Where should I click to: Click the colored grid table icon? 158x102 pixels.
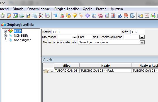[94, 16]
